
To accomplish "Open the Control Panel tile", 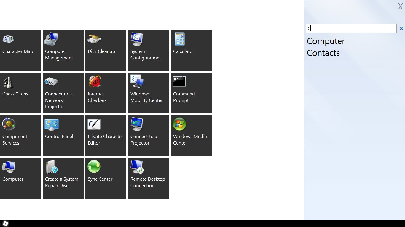I will 63,136.
